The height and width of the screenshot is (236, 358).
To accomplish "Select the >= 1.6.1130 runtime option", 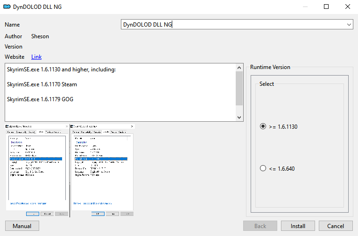I will coord(279,126).
